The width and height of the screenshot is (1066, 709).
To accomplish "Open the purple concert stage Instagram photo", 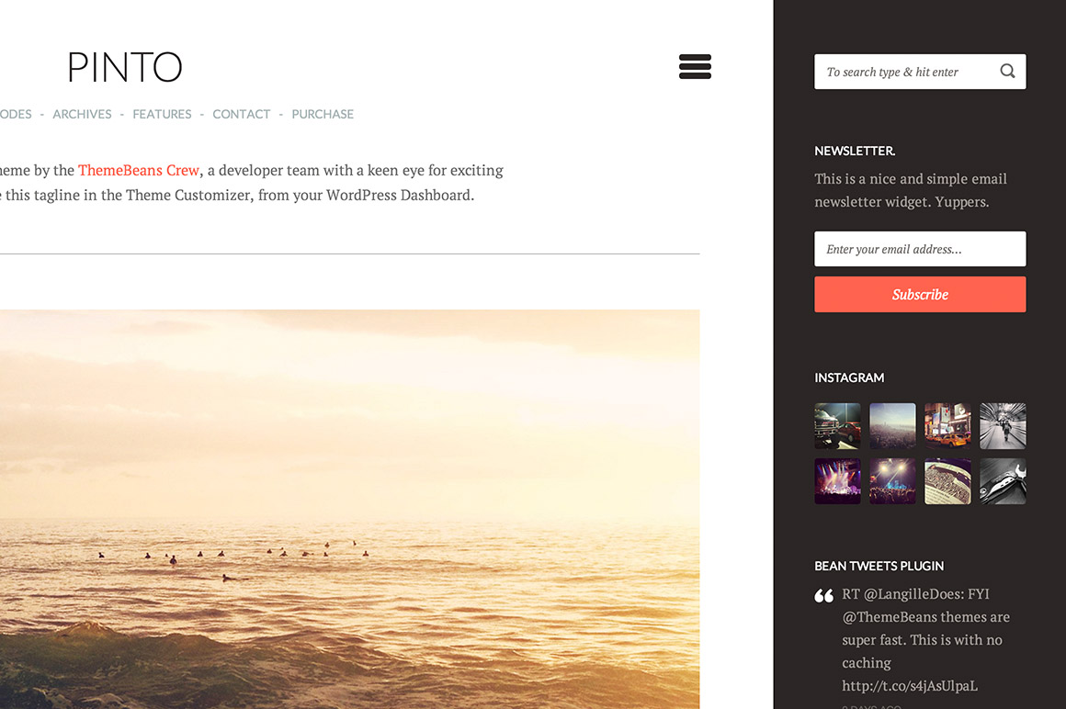I will pyautogui.click(x=837, y=481).
